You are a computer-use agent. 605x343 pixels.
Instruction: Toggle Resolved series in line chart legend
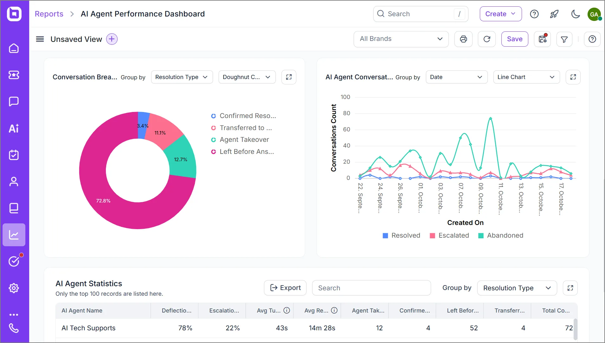[401, 235]
